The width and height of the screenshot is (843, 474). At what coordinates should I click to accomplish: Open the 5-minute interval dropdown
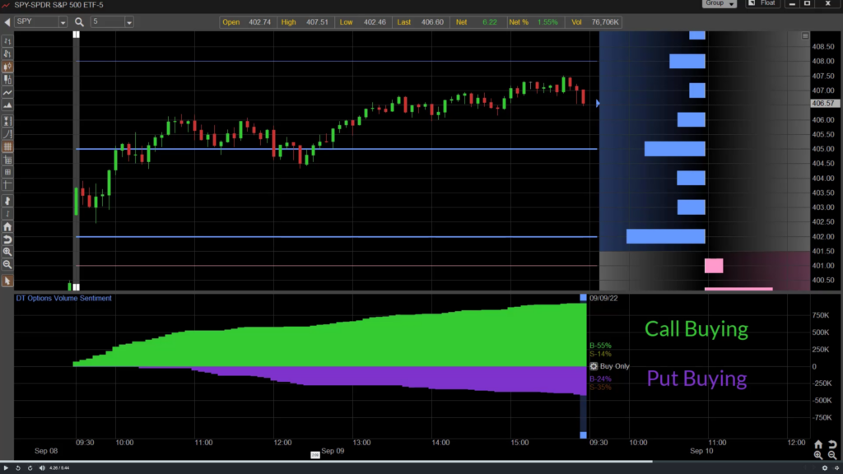tap(129, 22)
